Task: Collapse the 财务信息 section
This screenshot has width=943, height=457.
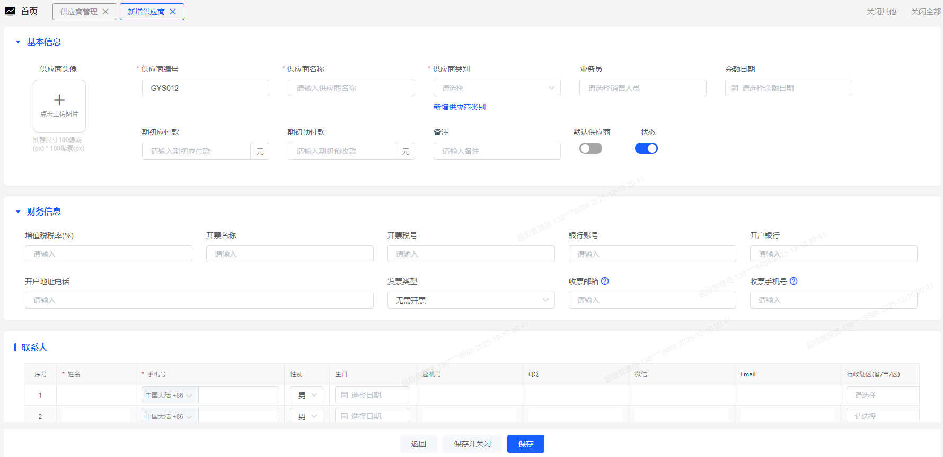Action: [x=18, y=212]
